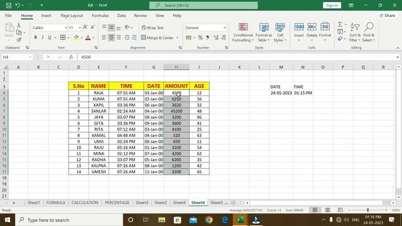Viewport: 402px width, 226px height.
Task: Open the font name Calibri dropdown
Action: pos(65,28)
